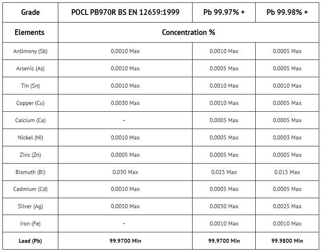This screenshot has height=252, width=322.
Task: Click the Grade header cell
Action: coord(30,12)
